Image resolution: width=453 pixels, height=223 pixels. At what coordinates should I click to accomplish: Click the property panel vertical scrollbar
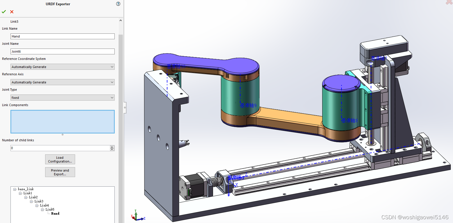(121, 128)
